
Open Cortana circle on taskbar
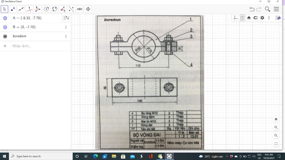77,156
